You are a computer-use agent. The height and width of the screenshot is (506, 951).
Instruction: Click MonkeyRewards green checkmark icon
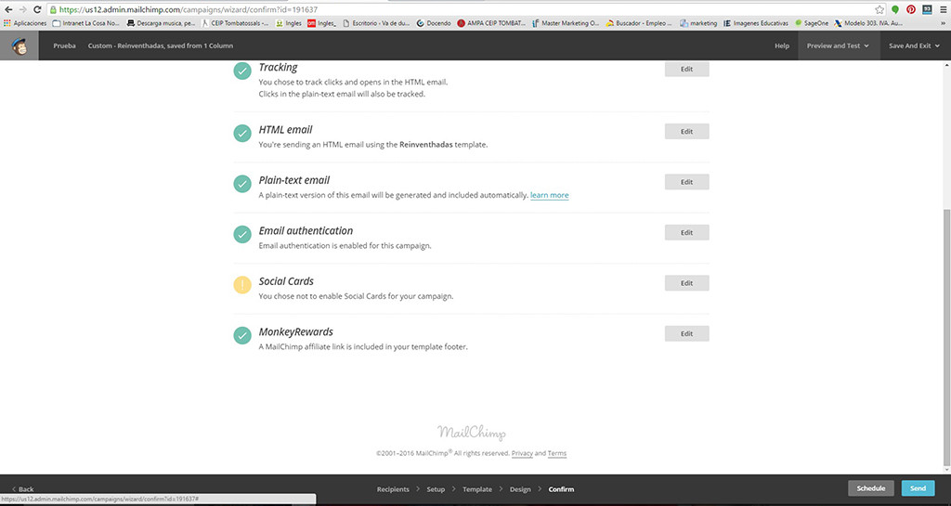(242, 335)
